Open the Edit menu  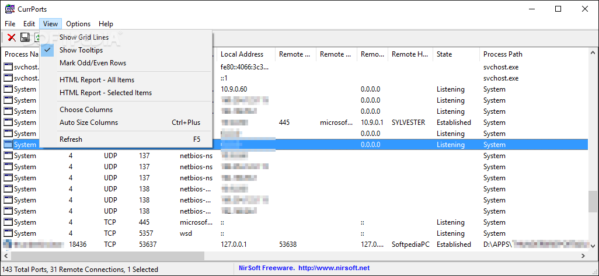tap(29, 24)
